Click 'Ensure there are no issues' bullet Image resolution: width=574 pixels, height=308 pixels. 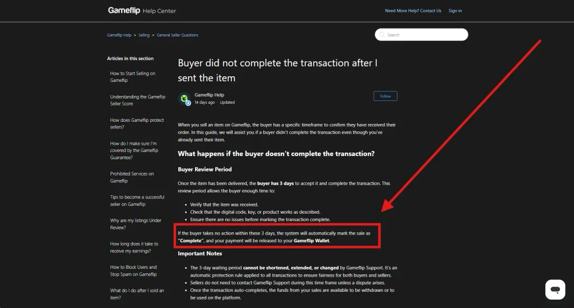point(260,219)
